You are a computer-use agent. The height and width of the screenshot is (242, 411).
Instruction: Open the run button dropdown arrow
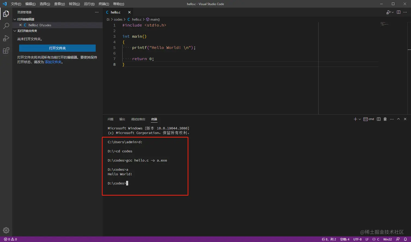pyautogui.click(x=393, y=12)
